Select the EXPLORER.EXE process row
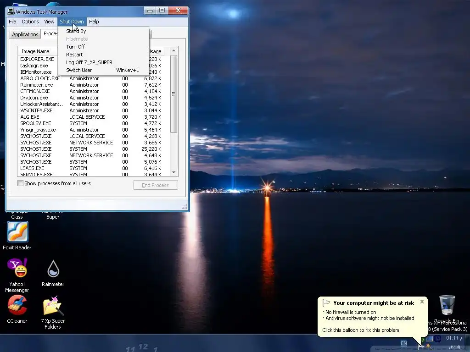This screenshot has width=470, height=352. point(37,59)
